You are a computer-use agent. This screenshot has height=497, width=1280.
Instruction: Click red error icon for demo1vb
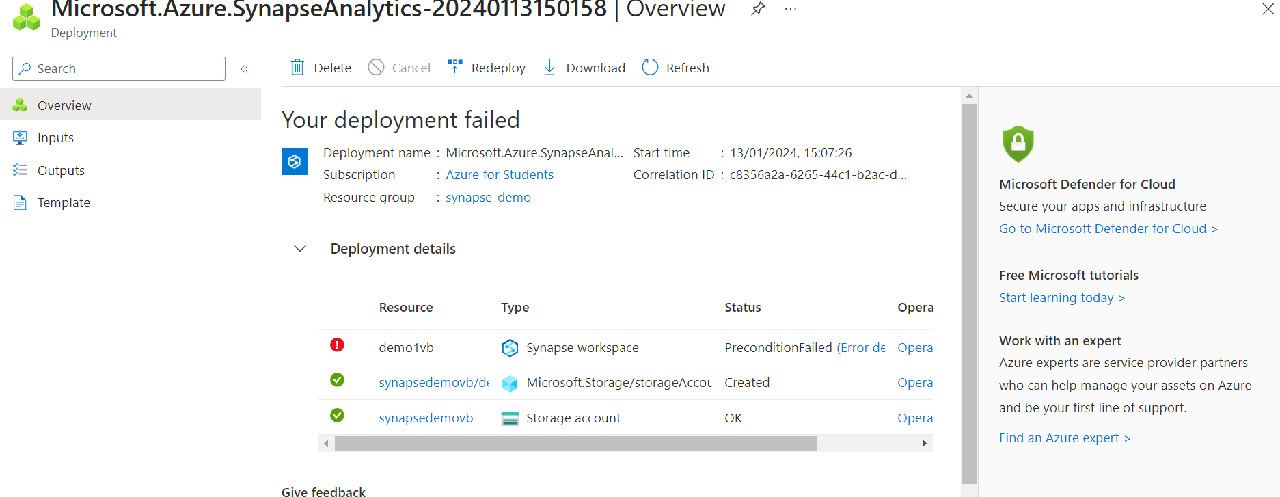point(337,345)
